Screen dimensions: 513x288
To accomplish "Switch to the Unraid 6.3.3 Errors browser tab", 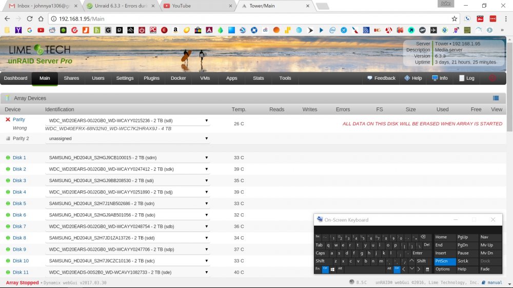I will click(121, 6).
